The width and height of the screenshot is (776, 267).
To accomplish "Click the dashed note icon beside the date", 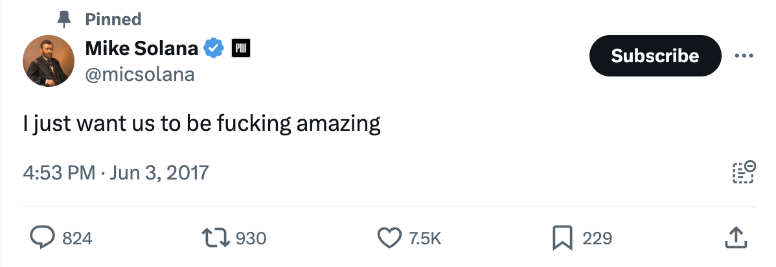I will 744,172.
